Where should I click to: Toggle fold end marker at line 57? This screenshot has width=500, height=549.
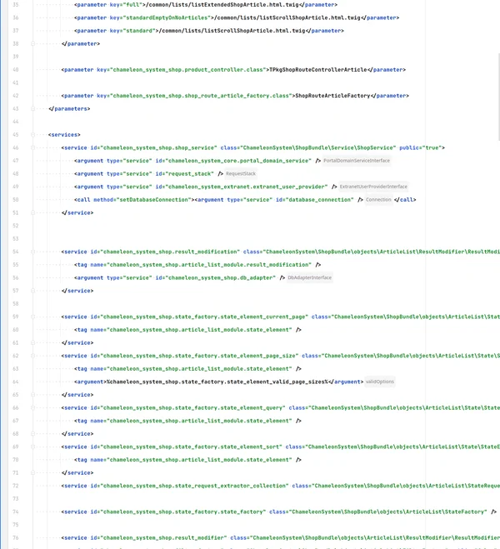point(32,291)
